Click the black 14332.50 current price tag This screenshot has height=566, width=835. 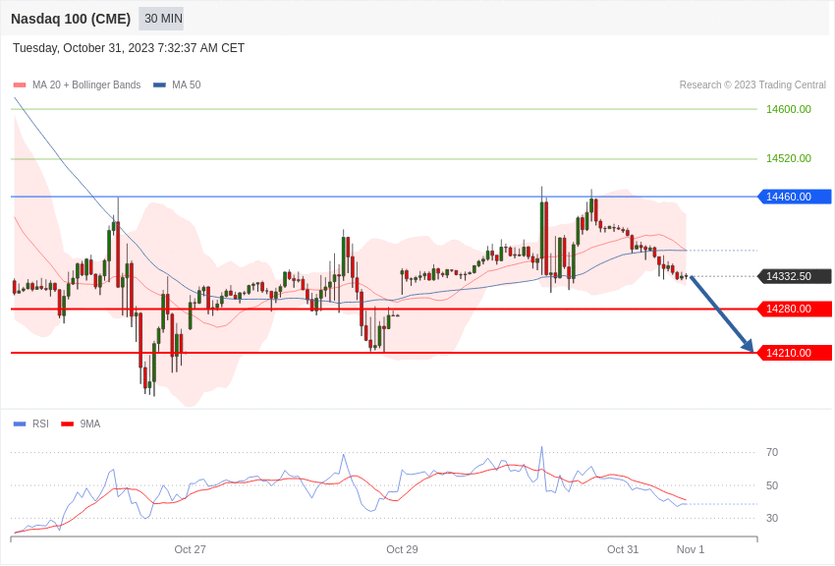pos(795,276)
